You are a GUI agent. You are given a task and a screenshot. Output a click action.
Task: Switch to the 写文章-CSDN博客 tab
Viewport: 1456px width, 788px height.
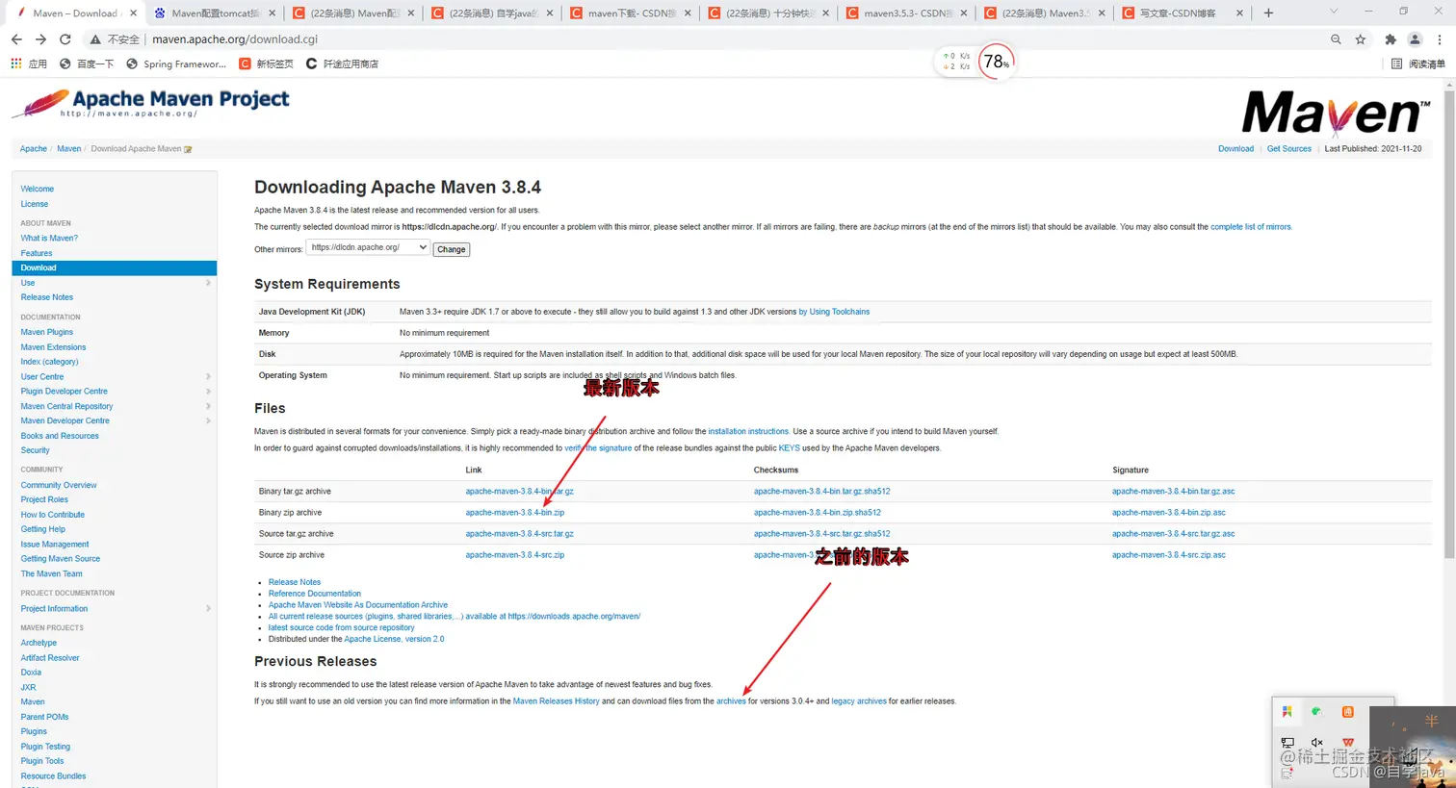tap(1183, 13)
